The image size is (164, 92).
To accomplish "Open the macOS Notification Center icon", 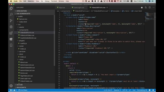I will pyautogui.click(x=153, y=1).
